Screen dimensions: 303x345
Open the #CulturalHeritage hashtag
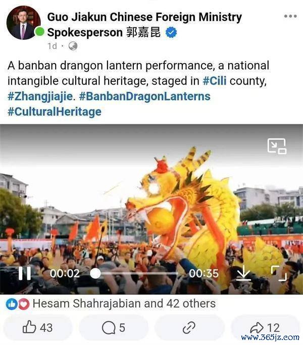click(55, 111)
